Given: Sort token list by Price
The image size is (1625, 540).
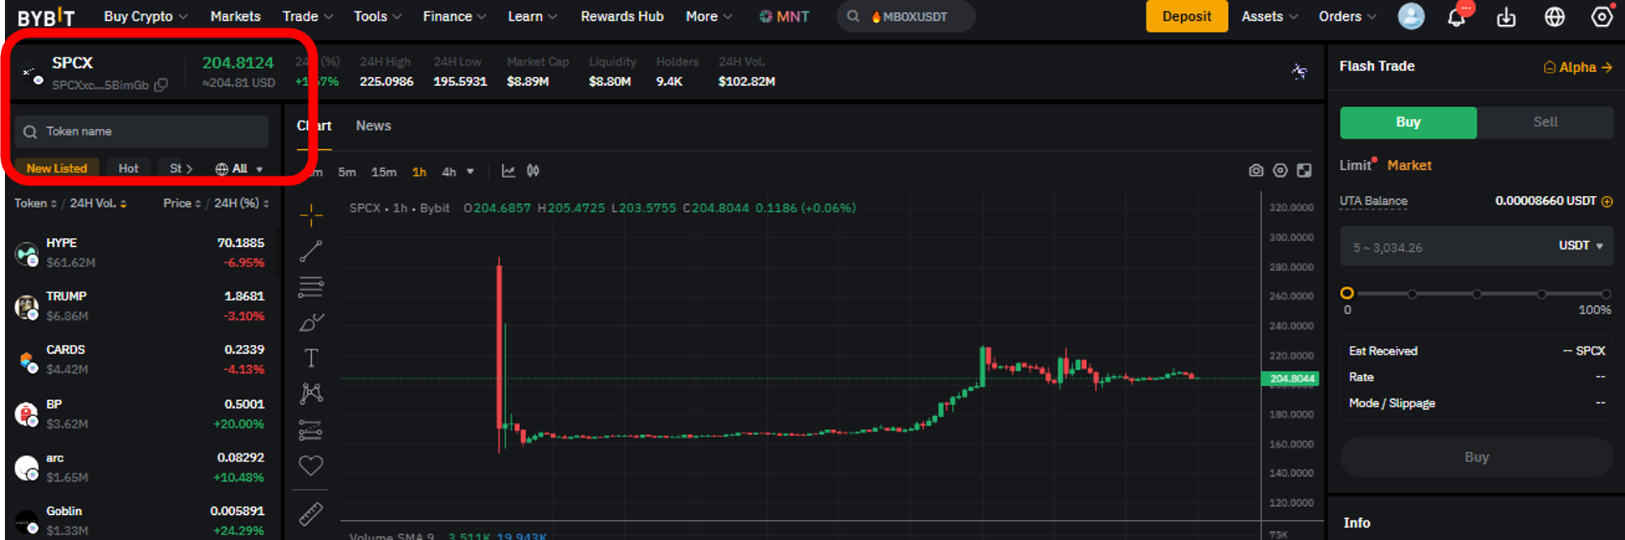Looking at the screenshot, I should [182, 203].
